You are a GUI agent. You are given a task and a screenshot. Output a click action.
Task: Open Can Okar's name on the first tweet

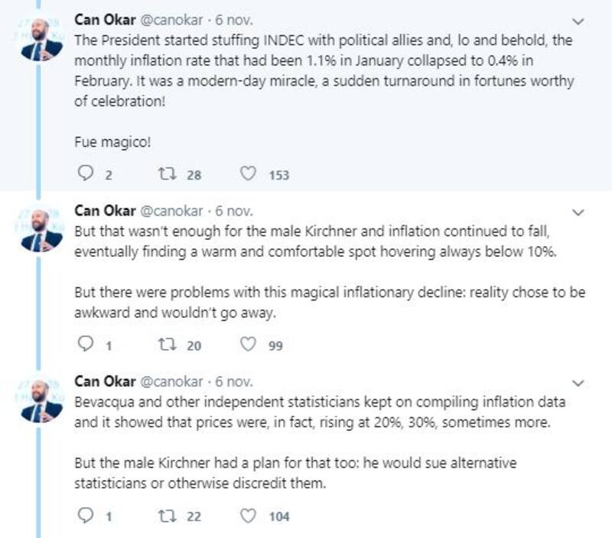tap(105, 21)
